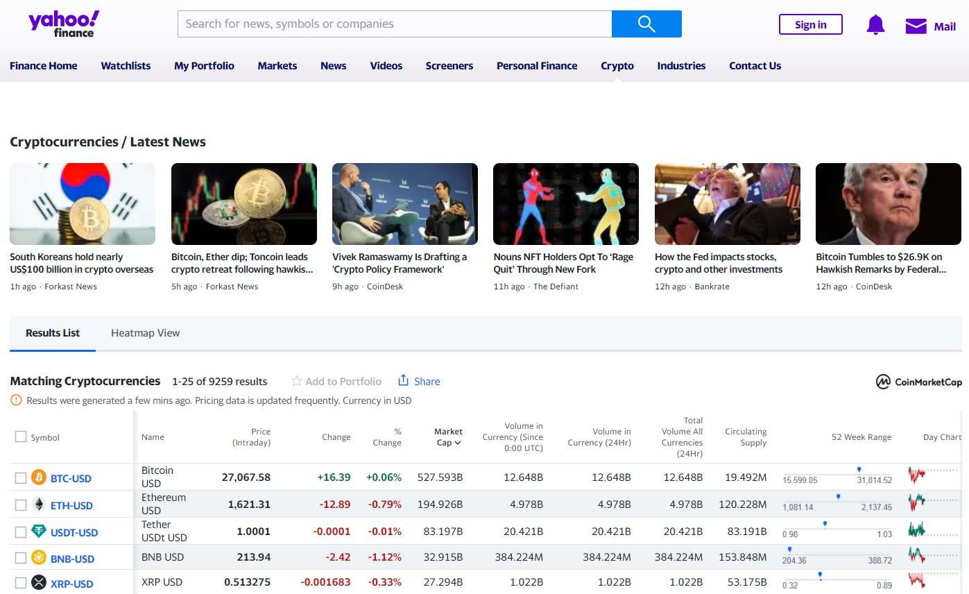Viewport: 969px width, 594px height.
Task: Open the Personal Finance menu item
Action: click(x=537, y=66)
